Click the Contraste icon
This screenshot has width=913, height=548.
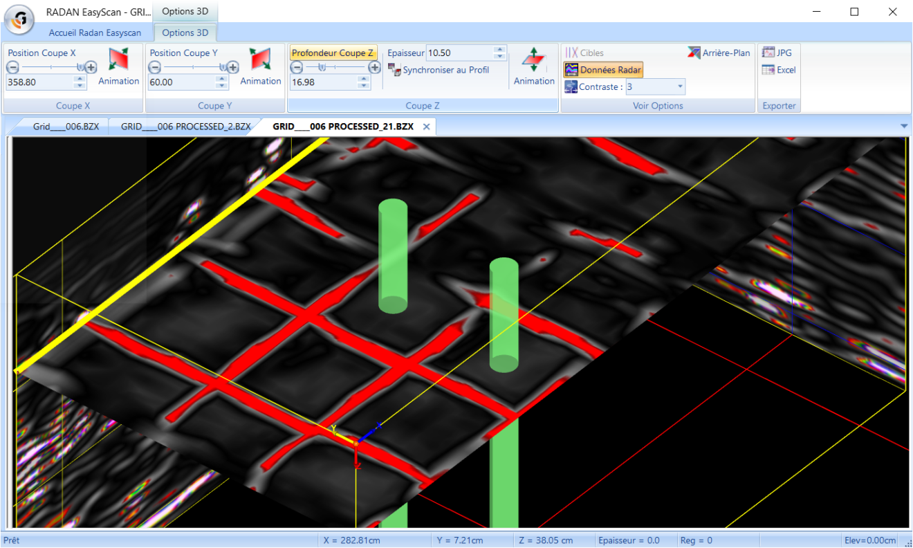coord(570,86)
